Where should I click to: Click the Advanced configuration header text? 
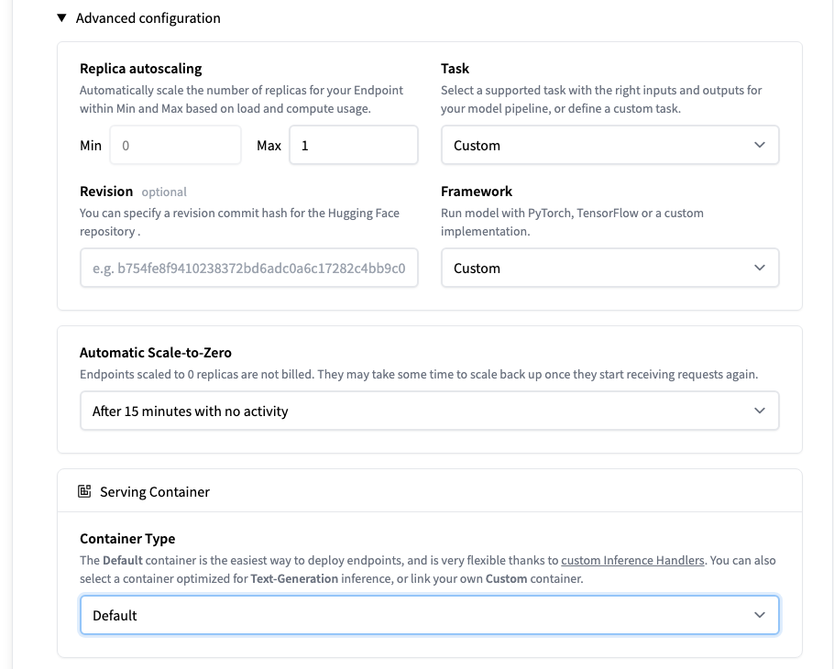click(x=148, y=17)
